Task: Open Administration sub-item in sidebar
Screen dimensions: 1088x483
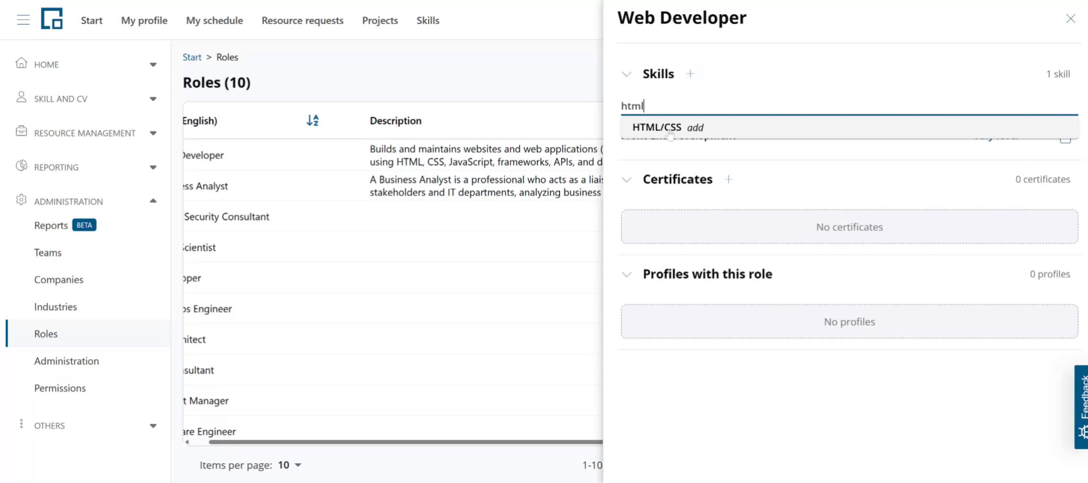Action: pyautogui.click(x=66, y=361)
